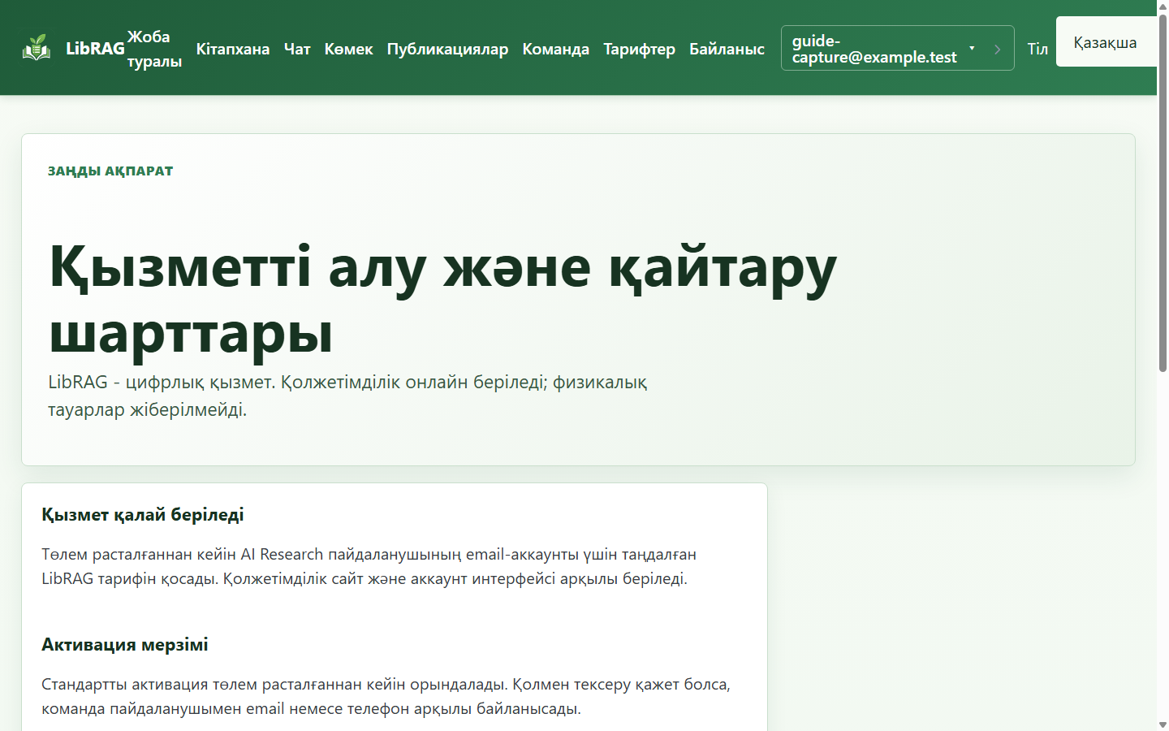Click the "Активация мерзімі" heading
Screen dimensions: 1169x731
(x=125, y=644)
